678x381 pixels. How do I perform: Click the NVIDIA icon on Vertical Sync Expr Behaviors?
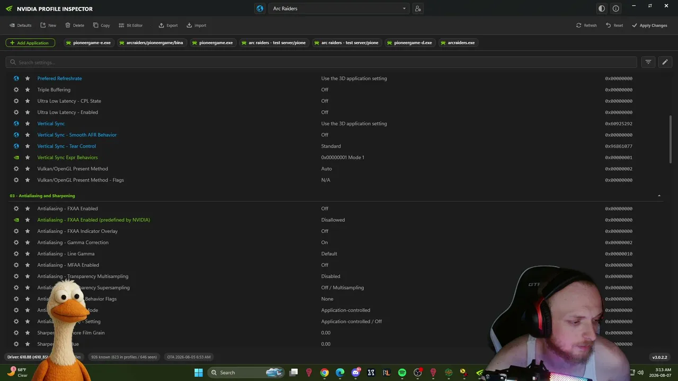16,158
